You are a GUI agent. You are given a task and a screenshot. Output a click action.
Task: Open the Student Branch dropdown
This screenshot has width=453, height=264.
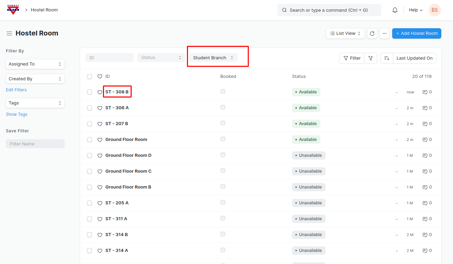click(x=213, y=58)
